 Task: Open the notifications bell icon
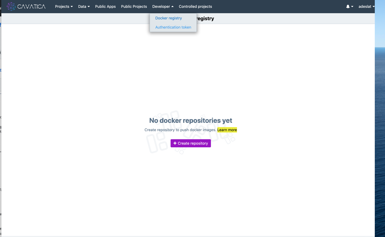348,6
